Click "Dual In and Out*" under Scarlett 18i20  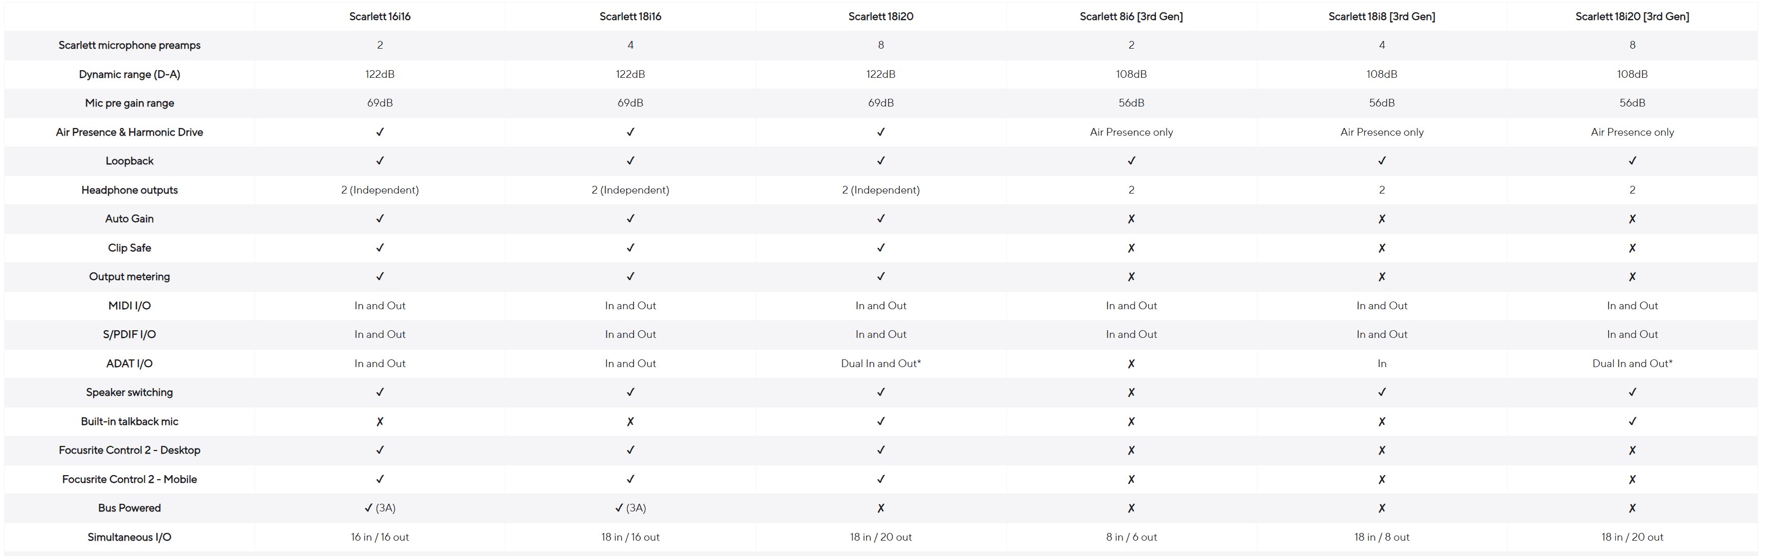[880, 363]
